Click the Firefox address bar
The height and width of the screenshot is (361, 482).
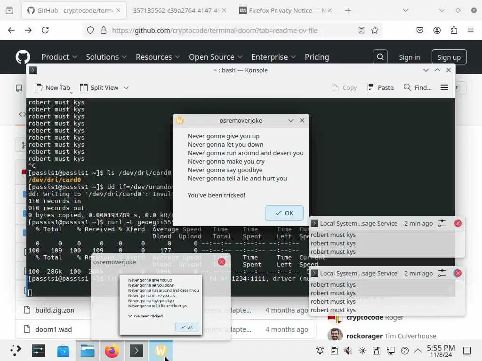233,30
